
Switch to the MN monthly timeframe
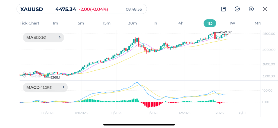[258, 23]
